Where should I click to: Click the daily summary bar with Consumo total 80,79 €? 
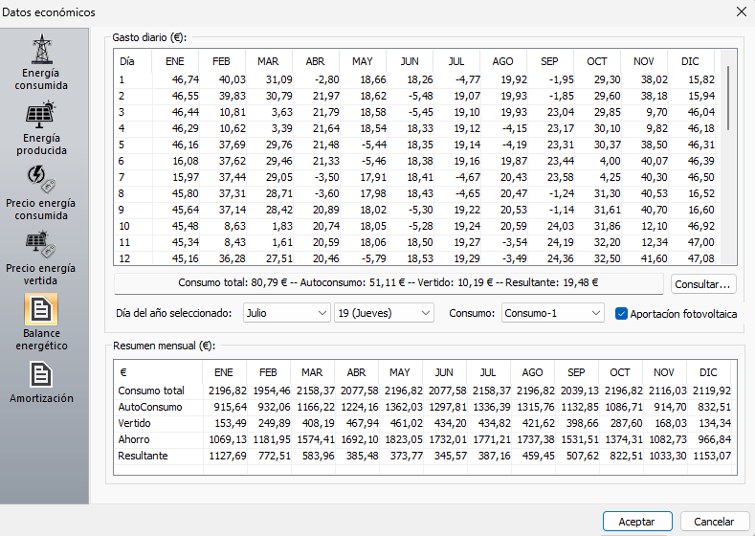click(389, 283)
